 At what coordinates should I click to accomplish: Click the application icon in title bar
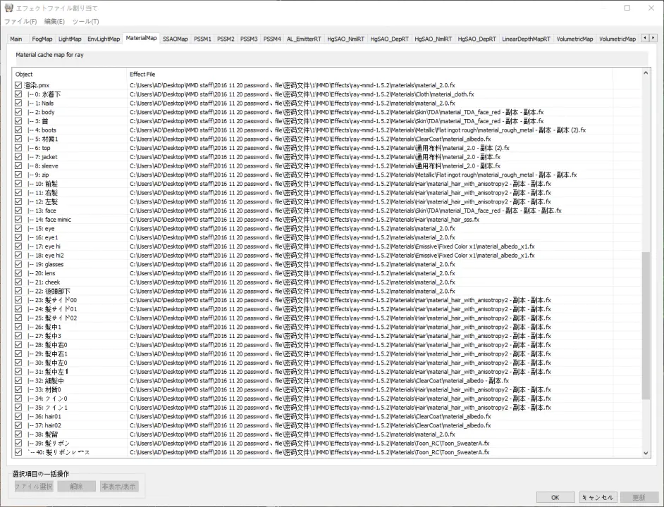[x=8, y=8]
